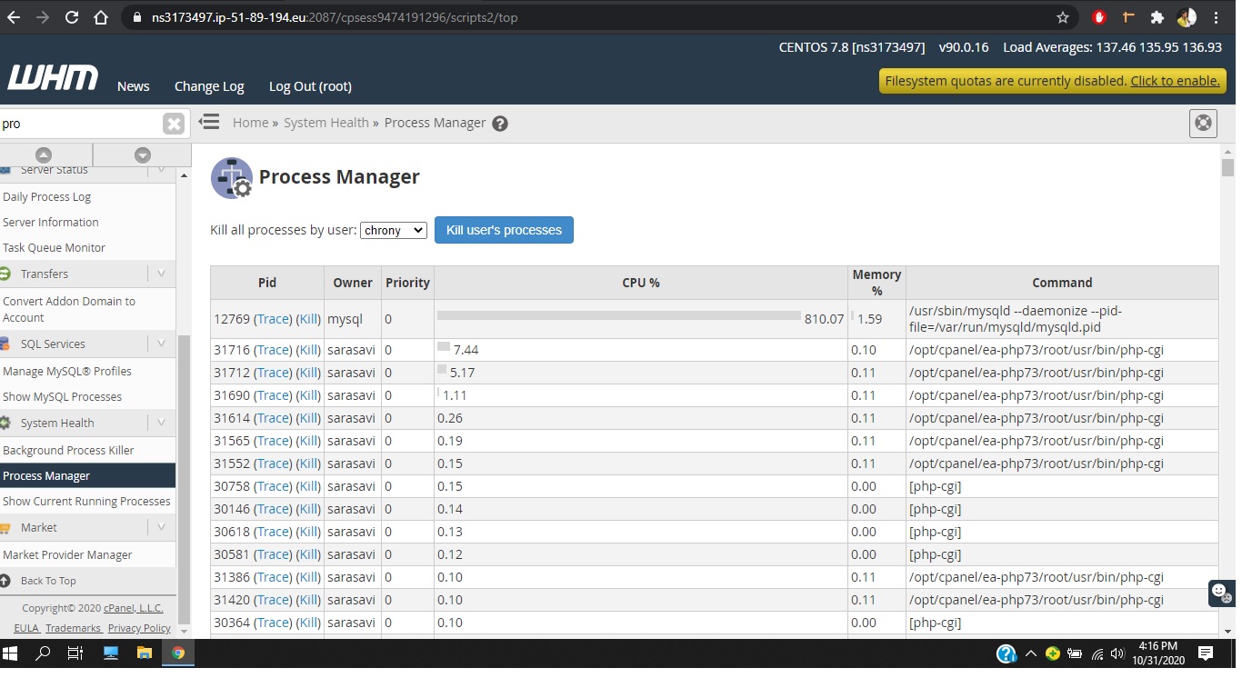Open the Change Log menu item

tap(209, 86)
